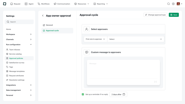The width and height of the screenshot is (185, 104).
Task: Click the Reporting chart icon
Action: [x=95, y=4]
